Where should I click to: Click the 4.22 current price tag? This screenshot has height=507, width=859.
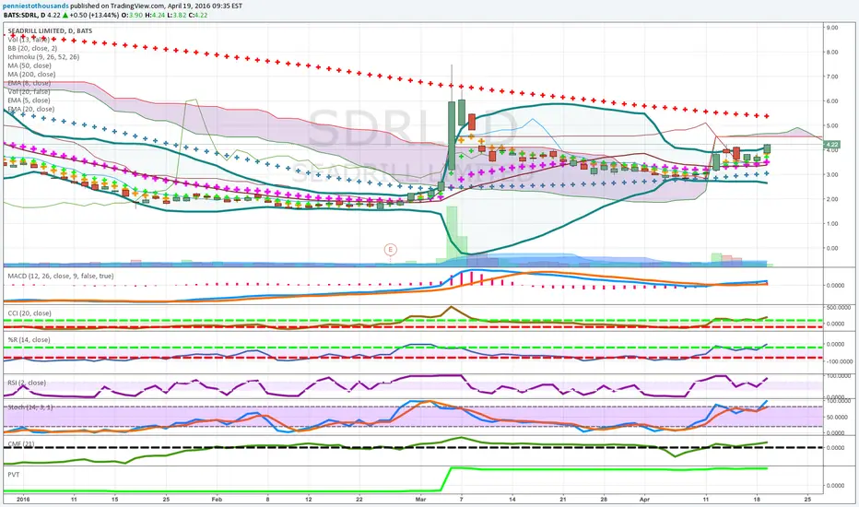(831, 145)
